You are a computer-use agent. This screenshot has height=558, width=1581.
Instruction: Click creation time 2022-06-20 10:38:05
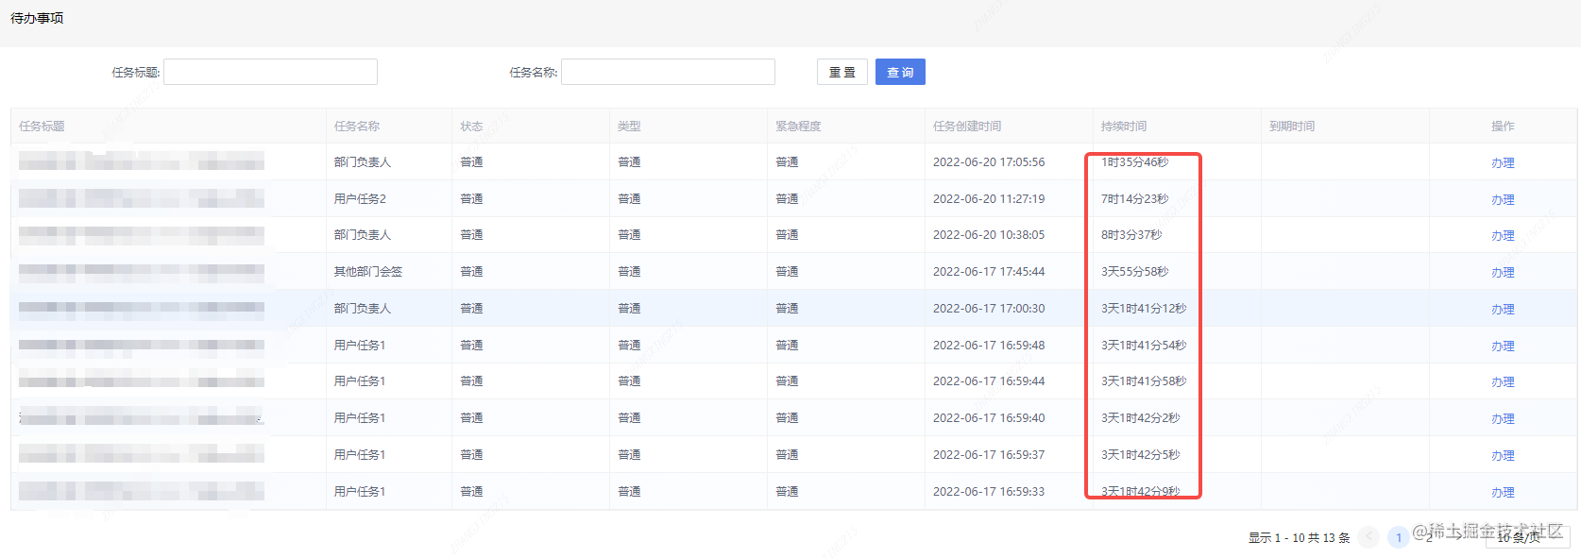coord(989,234)
